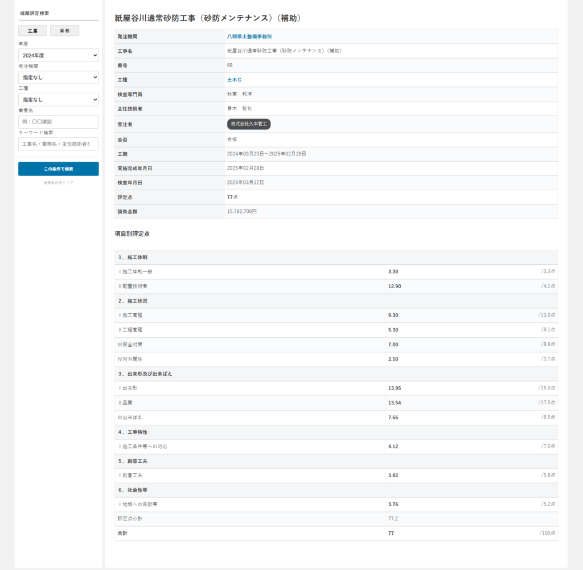Click the 評定点 value 77点
The image size is (583, 570).
point(232,197)
